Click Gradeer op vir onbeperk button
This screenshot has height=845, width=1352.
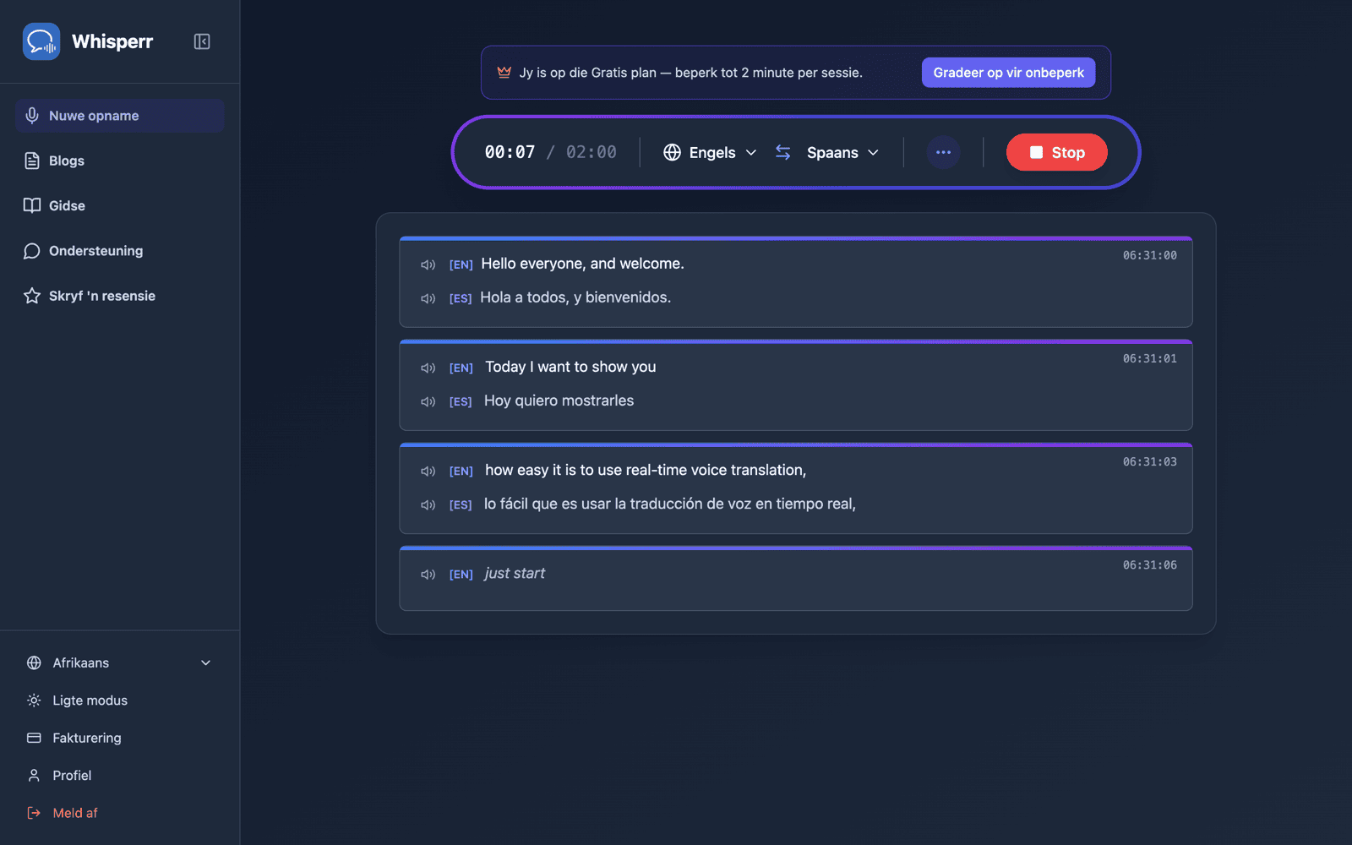pos(1008,73)
